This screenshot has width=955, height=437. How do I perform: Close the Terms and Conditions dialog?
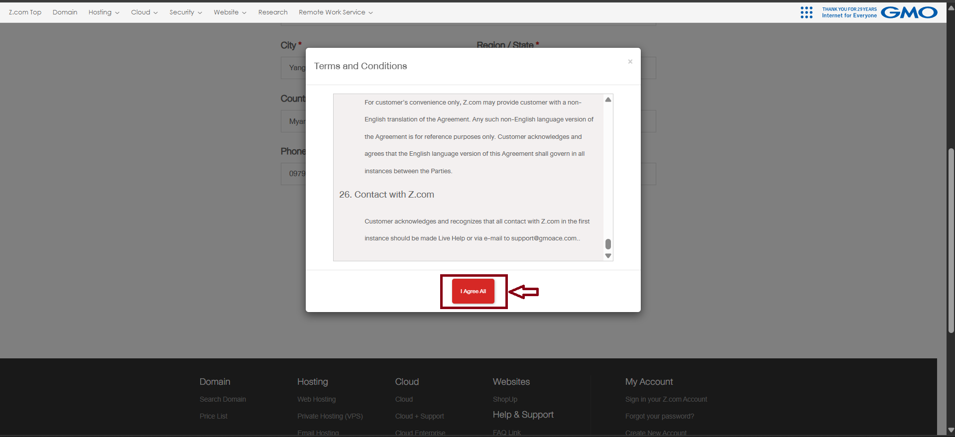(x=630, y=62)
